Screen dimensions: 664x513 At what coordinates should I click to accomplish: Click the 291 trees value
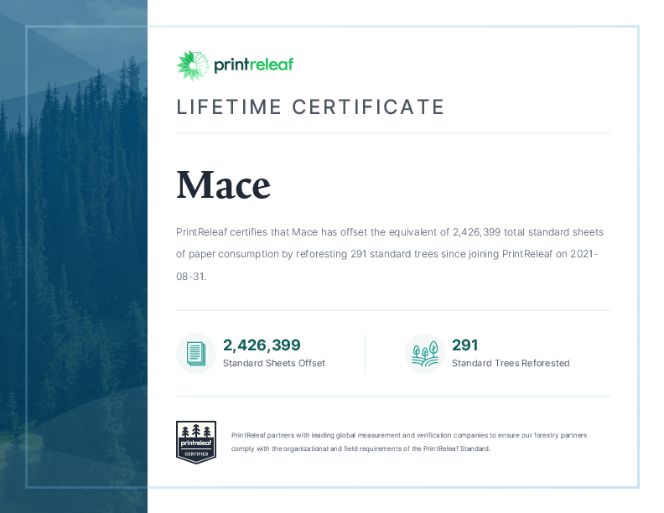465,345
